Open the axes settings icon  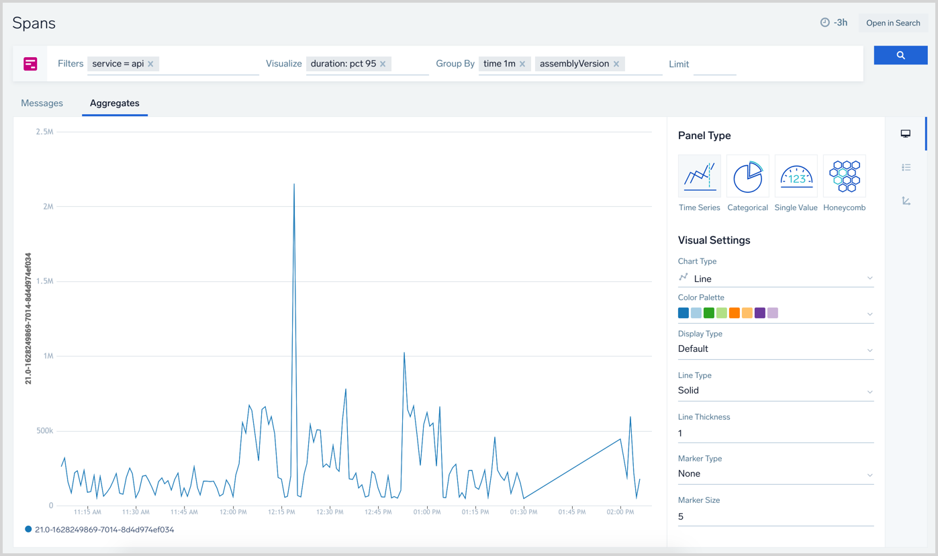pos(906,201)
